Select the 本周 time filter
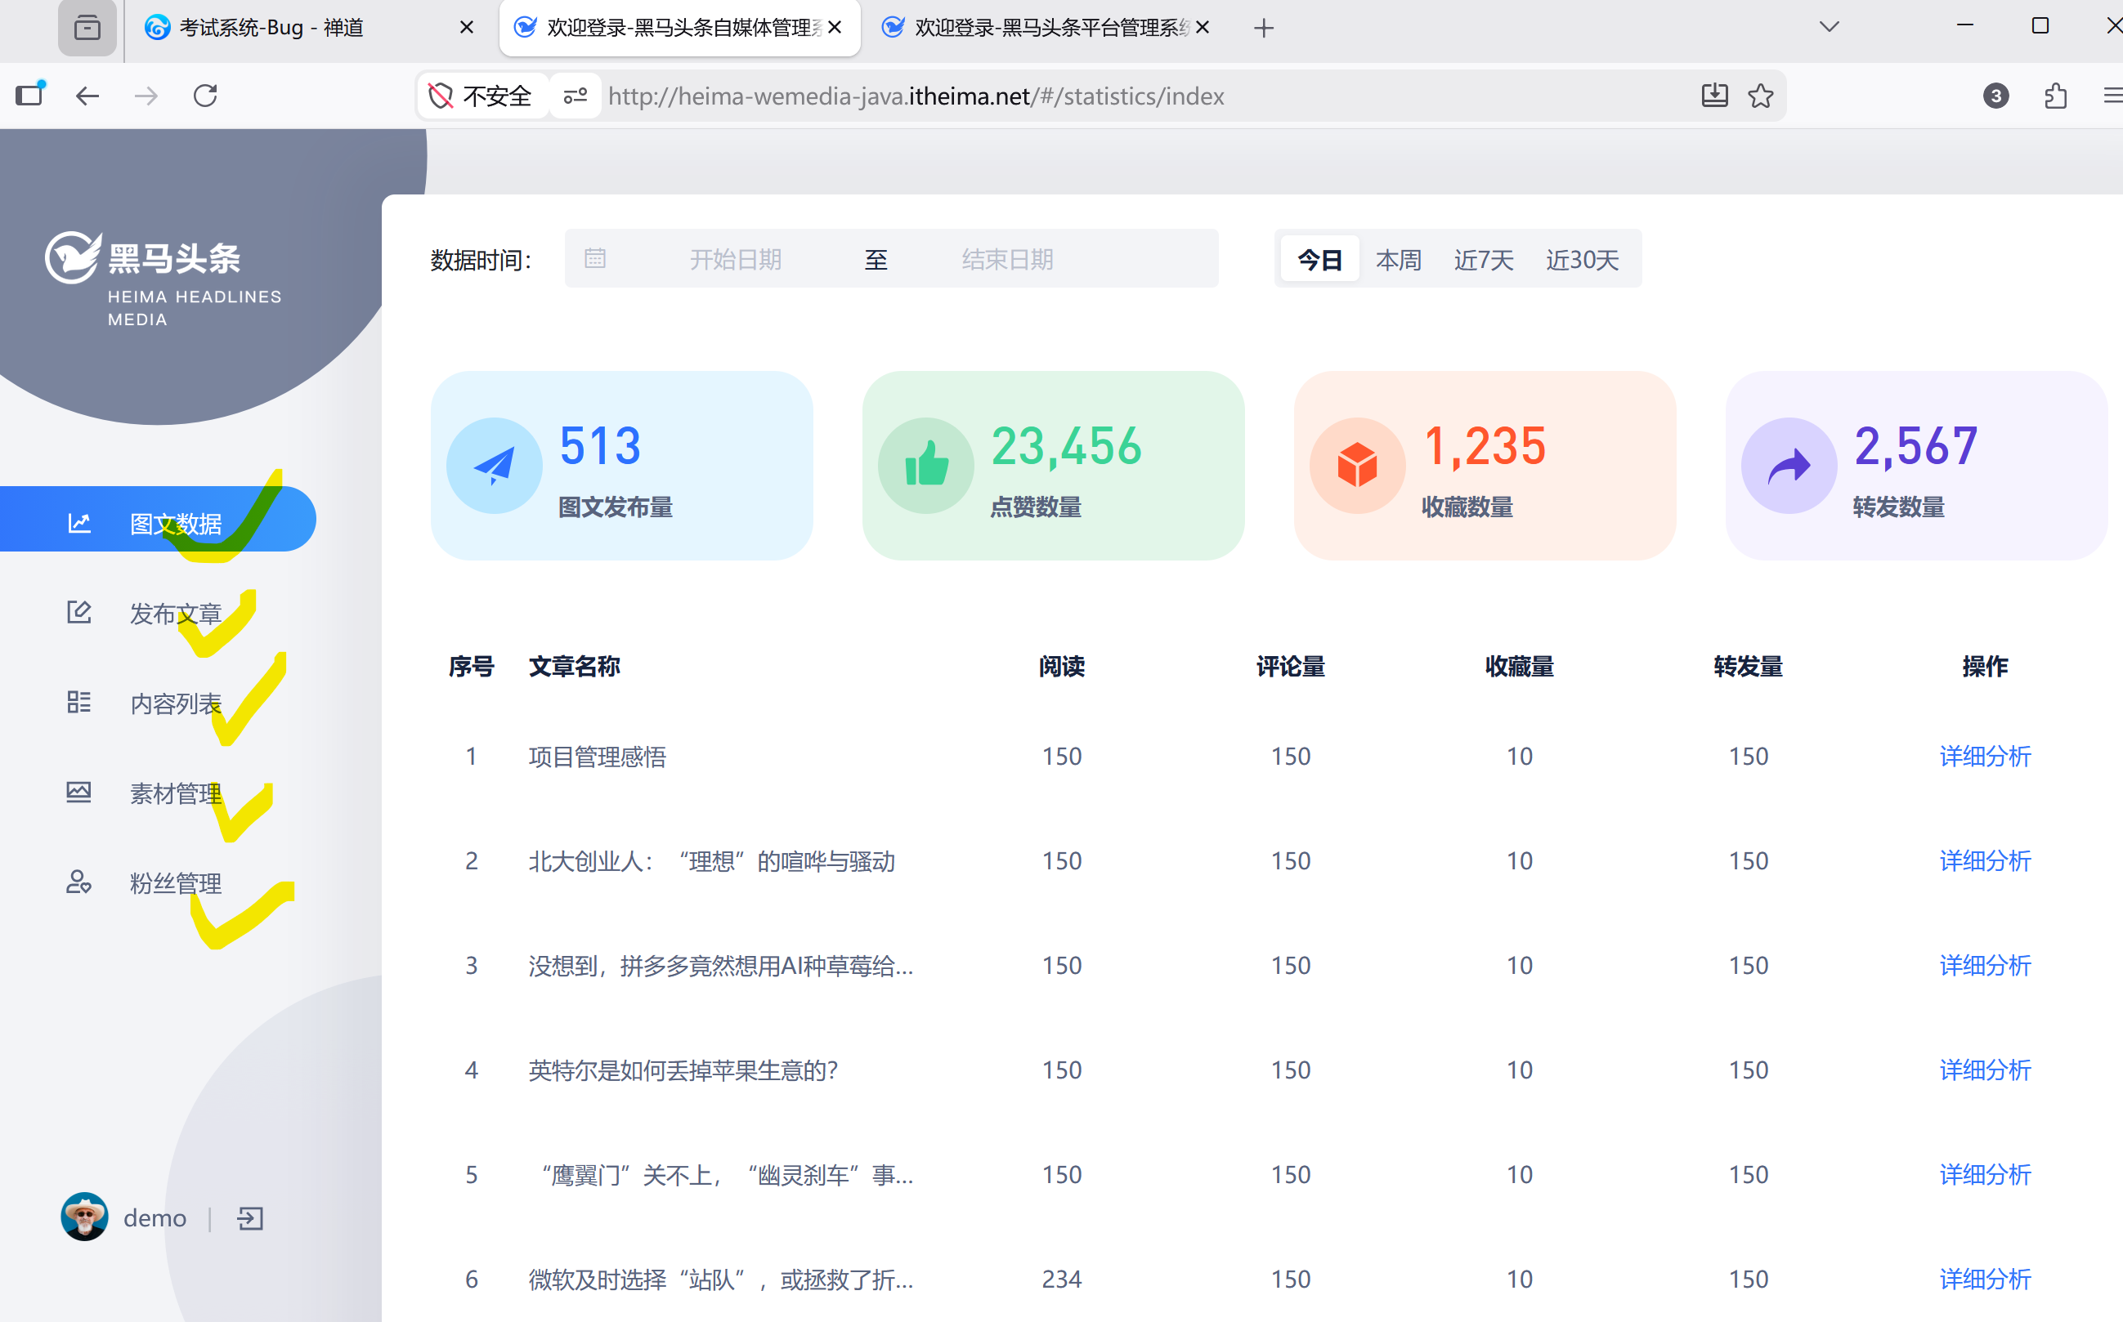 coord(1398,259)
